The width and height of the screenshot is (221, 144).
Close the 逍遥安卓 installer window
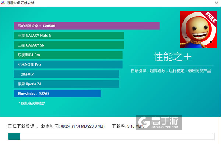[217, 3]
